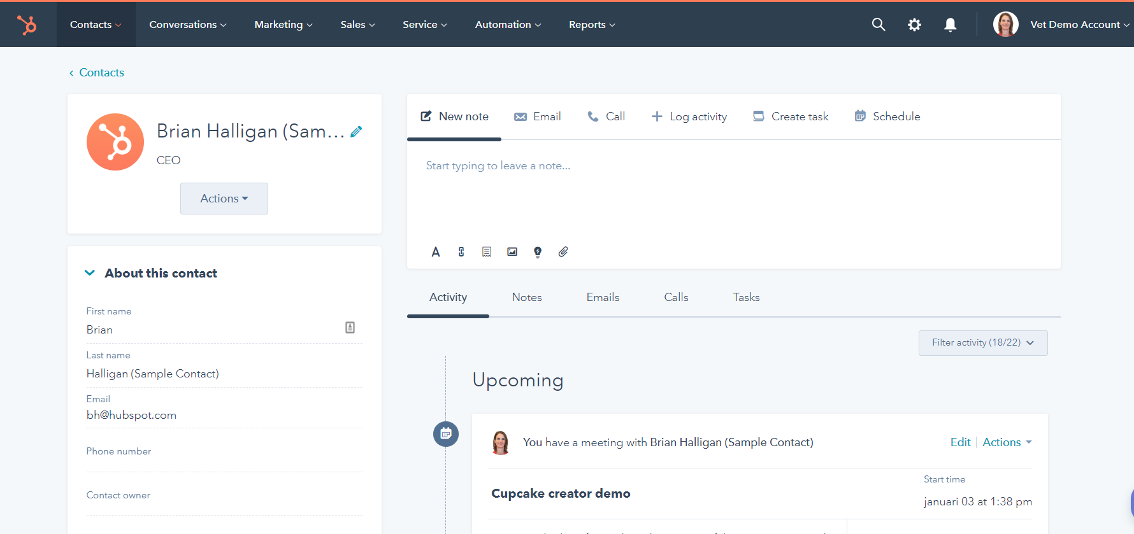Viewport: 1134px width, 534px height.
Task: Insert a snippet using the document icon
Action: coord(487,252)
